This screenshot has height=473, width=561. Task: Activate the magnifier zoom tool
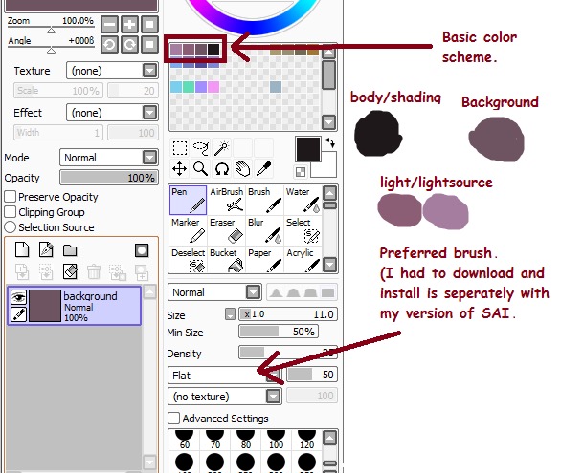[201, 169]
